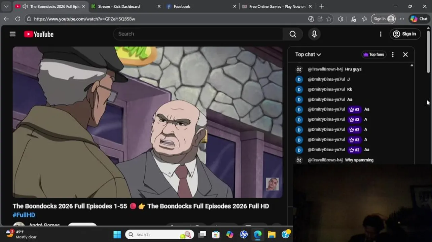This screenshot has width=432, height=242.
Task: Open Copilot app from taskbar
Action: (x=230, y=235)
